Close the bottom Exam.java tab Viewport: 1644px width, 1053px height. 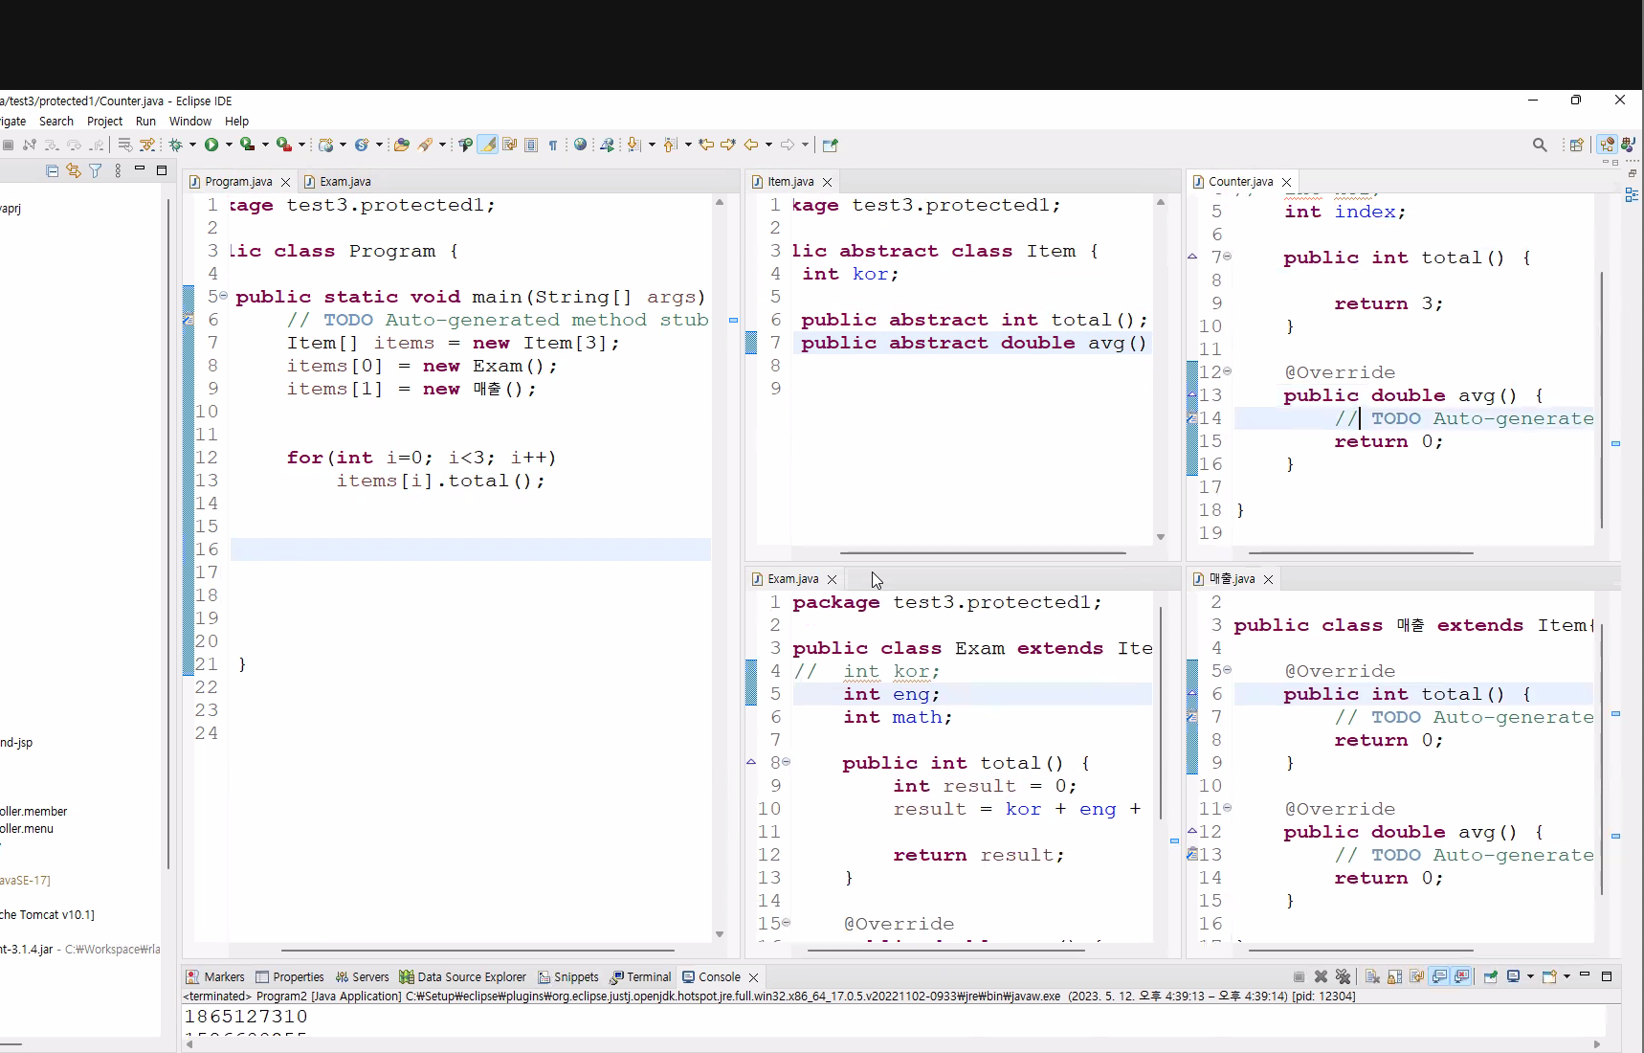(x=832, y=579)
